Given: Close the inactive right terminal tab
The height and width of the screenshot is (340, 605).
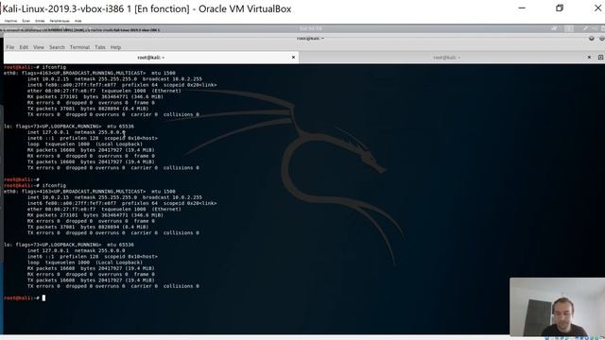Looking at the screenshot, I should (589, 58).
